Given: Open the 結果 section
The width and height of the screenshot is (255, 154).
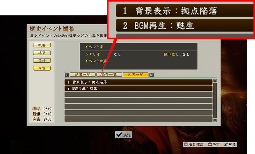Looking at the screenshot, I should click(x=42, y=53).
